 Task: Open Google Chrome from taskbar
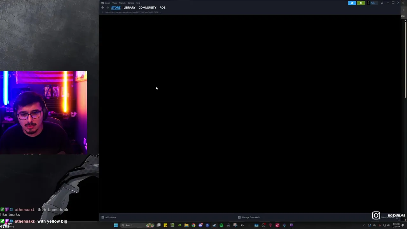(x=193, y=225)
